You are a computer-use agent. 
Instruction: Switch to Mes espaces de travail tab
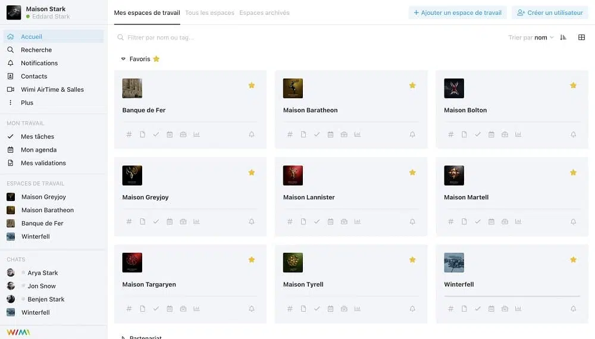point(147,12)
